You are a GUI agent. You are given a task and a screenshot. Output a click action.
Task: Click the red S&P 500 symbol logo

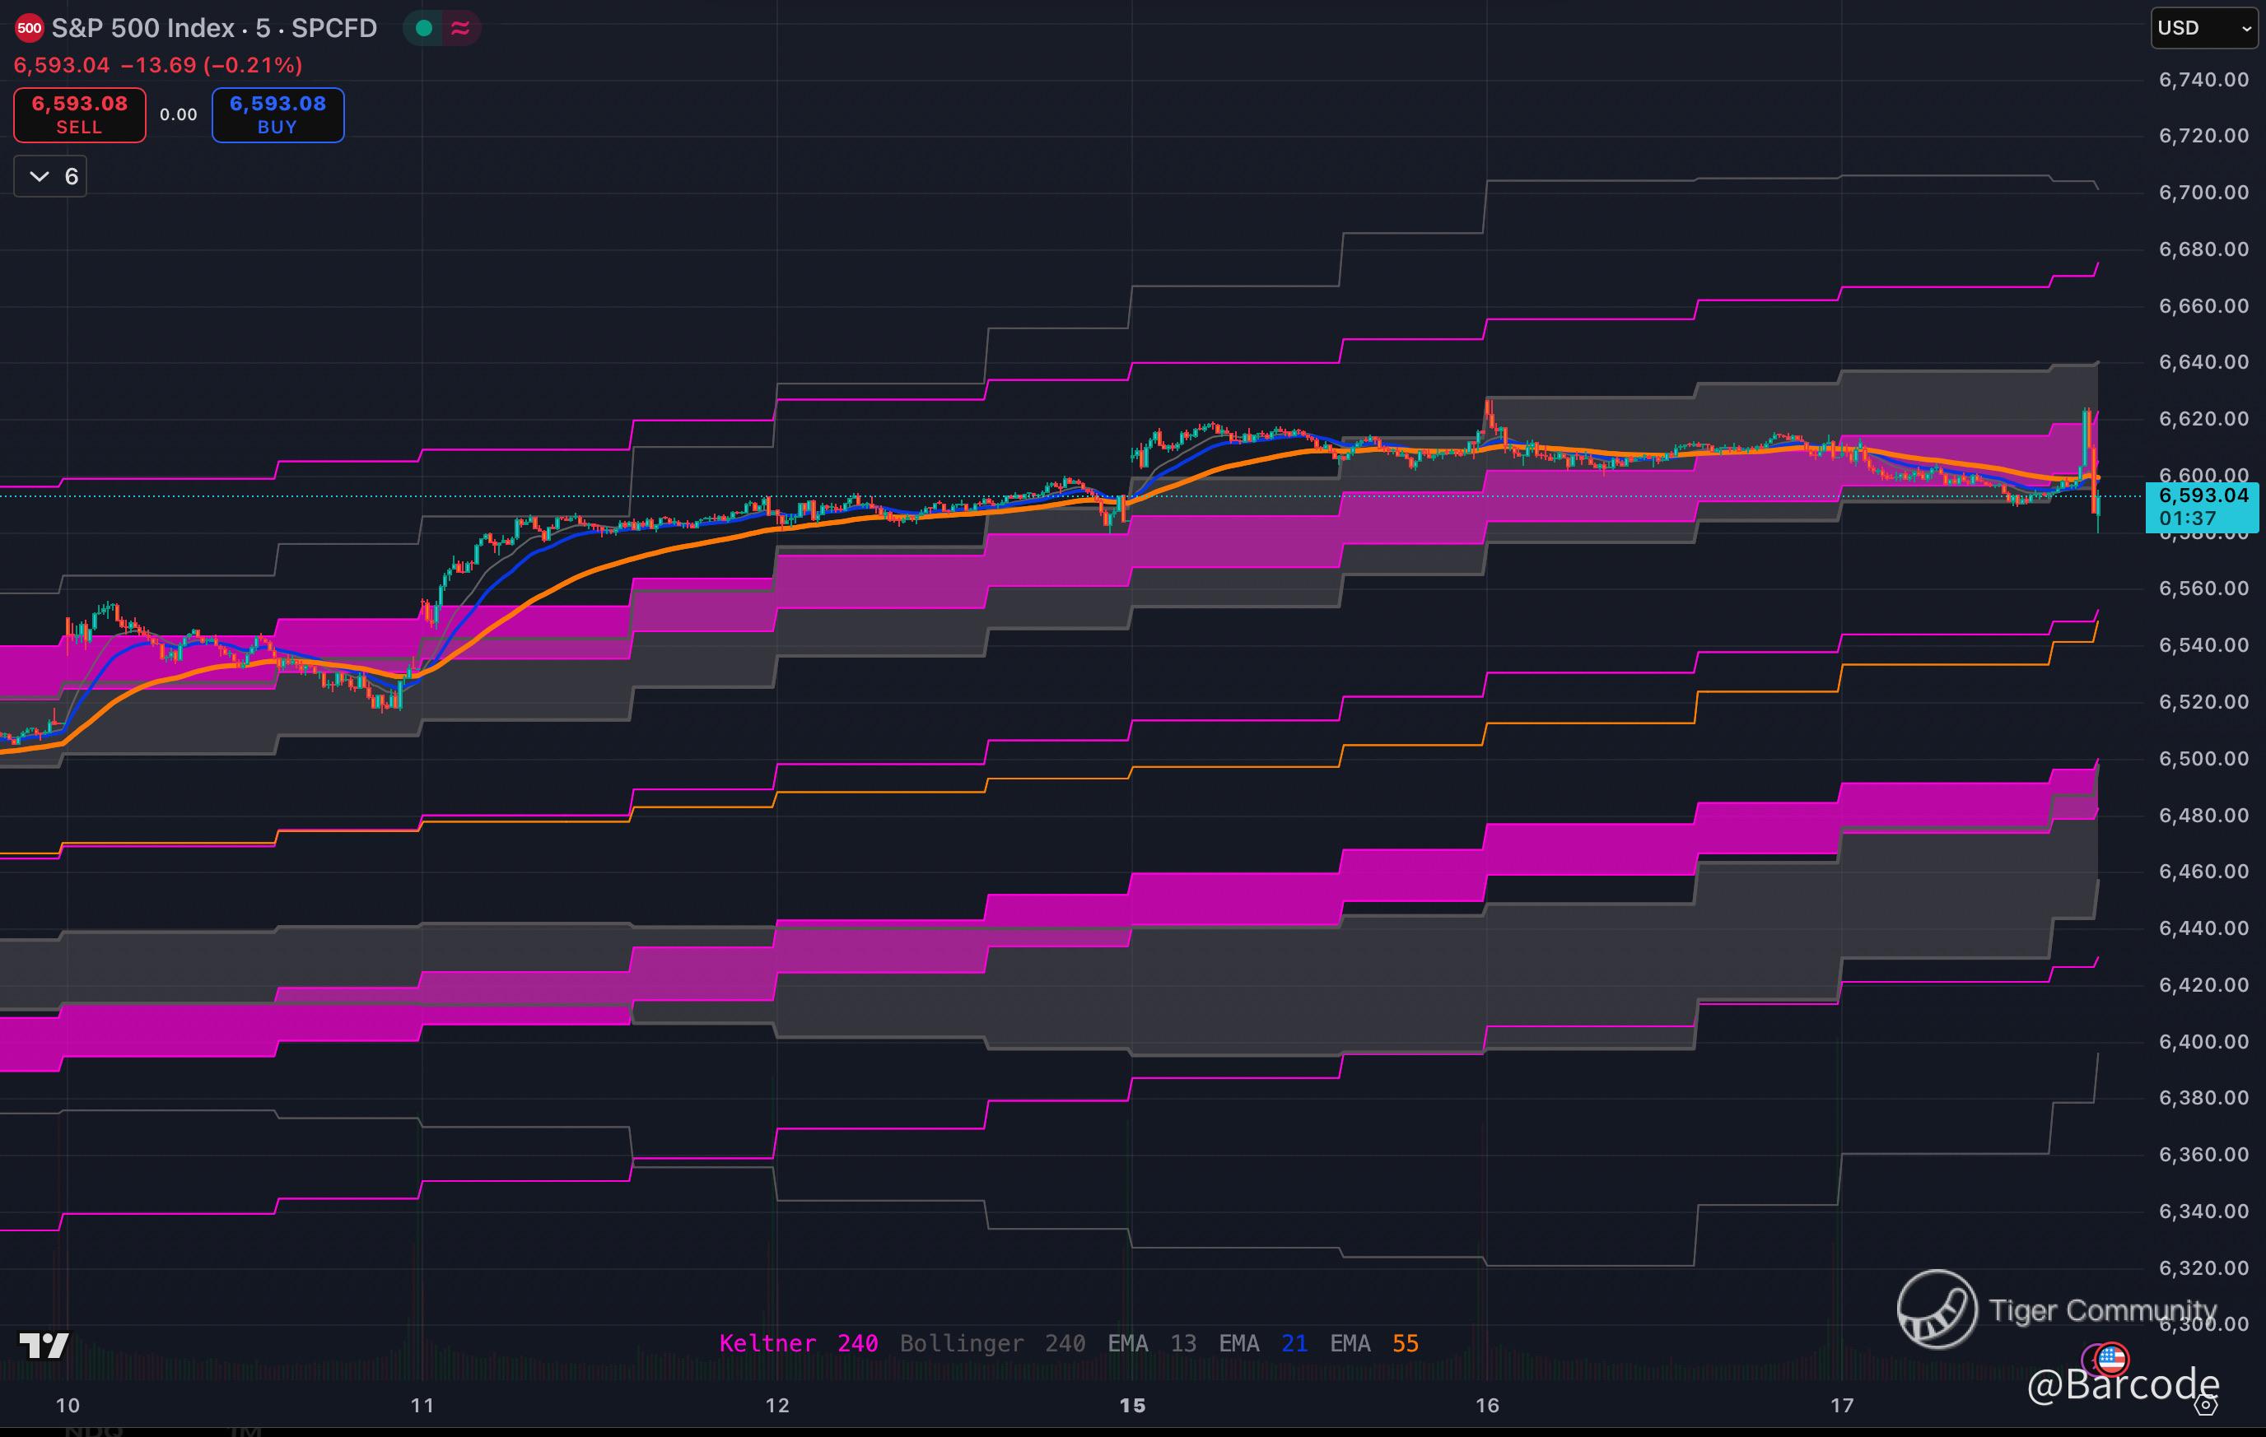(x=29, y=28)
